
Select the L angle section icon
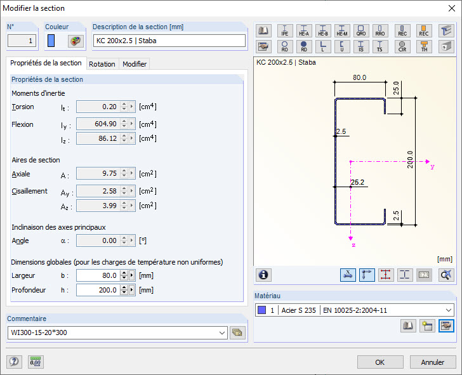[x=323, y=46]
